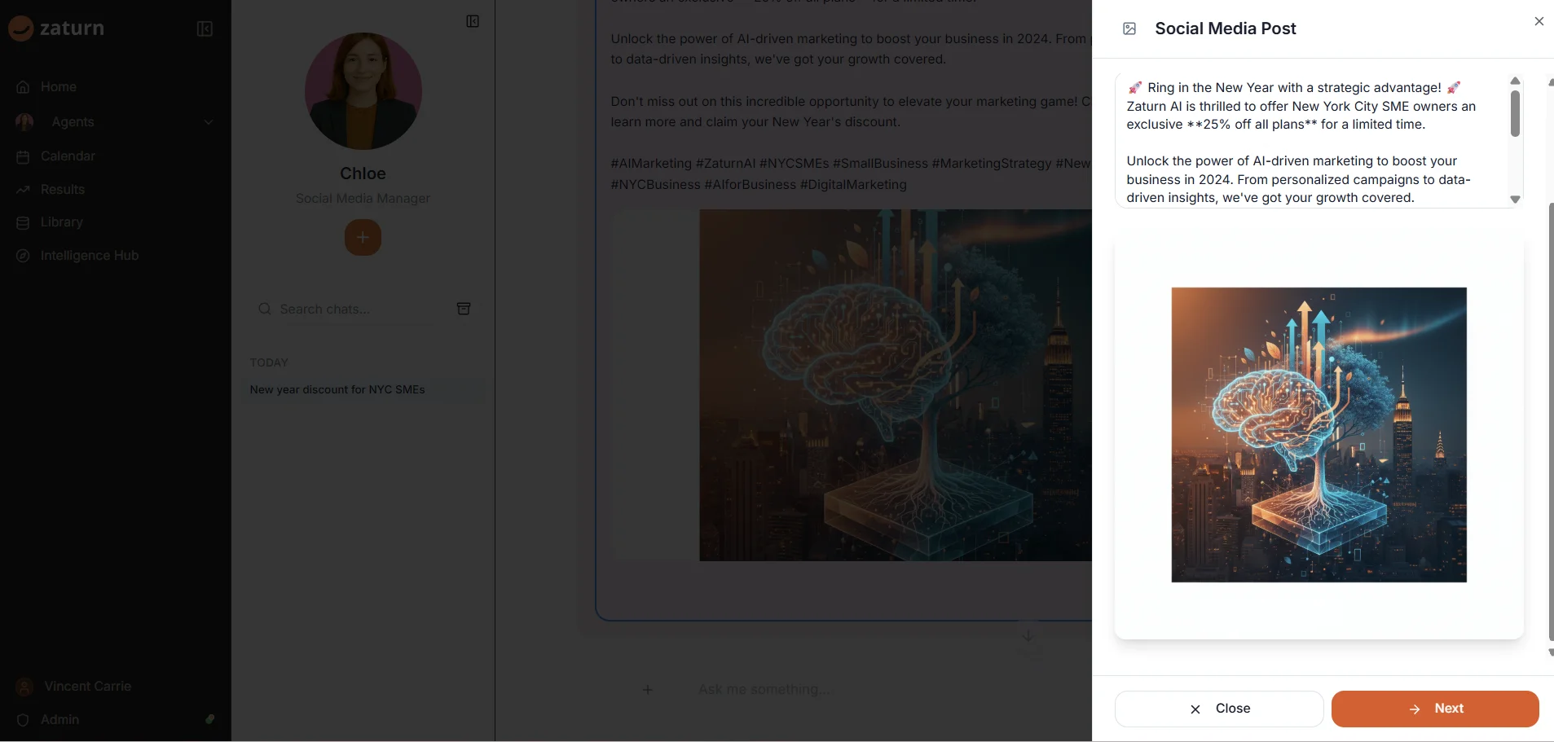
Task: Open the Intelligence Hub
Action: click(x=90, y=255)
